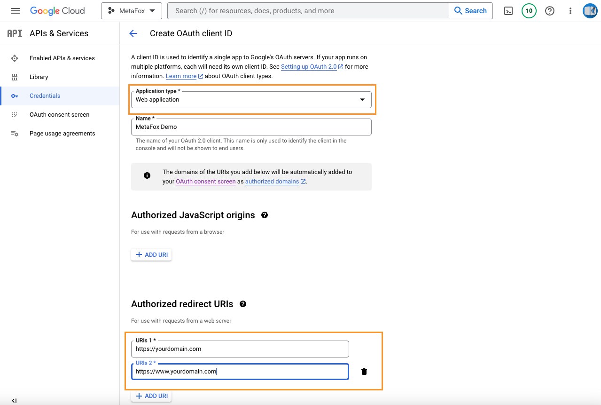Click ADD URI under Authorized redirect URIs

[x=151, y=396]
